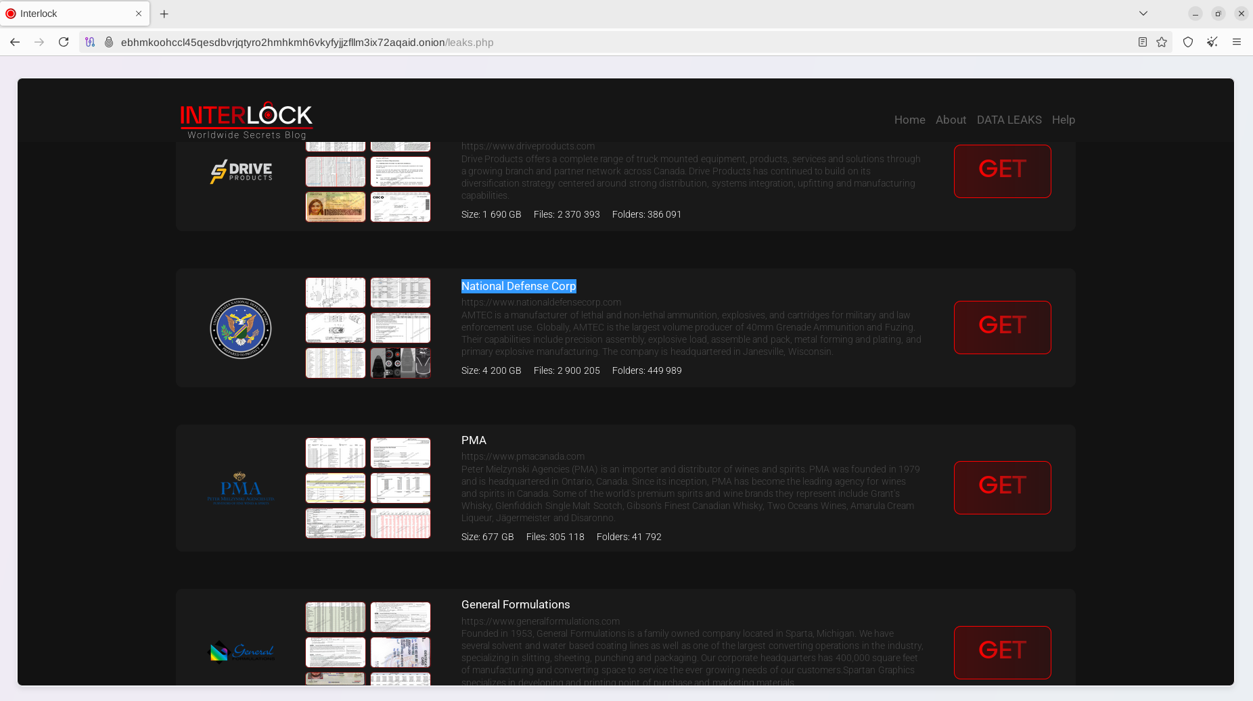Viewport: 1253px width, 701px height.
Task: Open the Tor circuit display icon
Action: 90,42
